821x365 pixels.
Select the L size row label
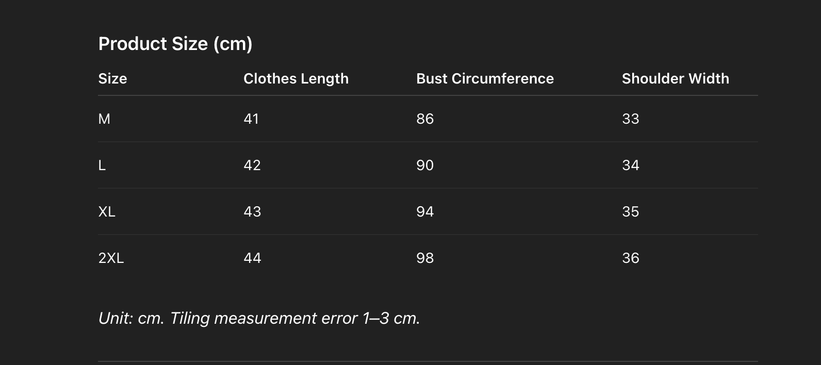pos(102,165)
